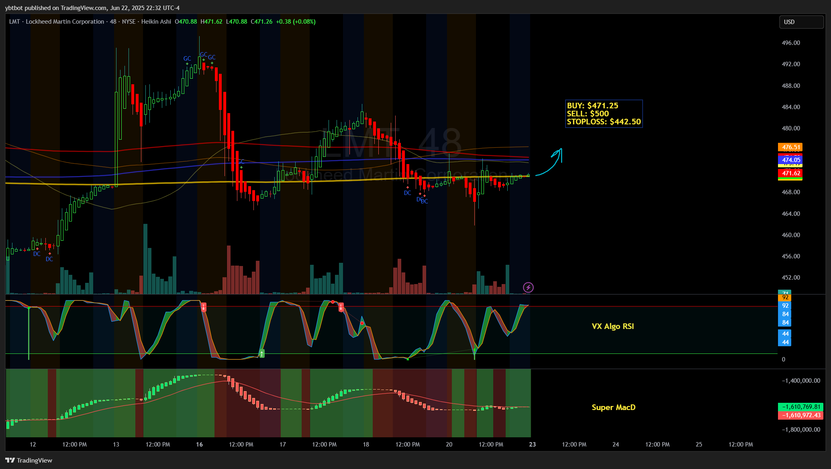The height and width of the screenshot is (469, 831).
Task: Click the -1,400,000.00 MACD scale value
Action: click(801, 381)
